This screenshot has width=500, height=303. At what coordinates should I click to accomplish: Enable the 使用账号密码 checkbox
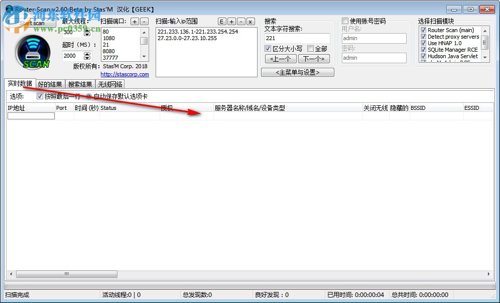[345, 20]
